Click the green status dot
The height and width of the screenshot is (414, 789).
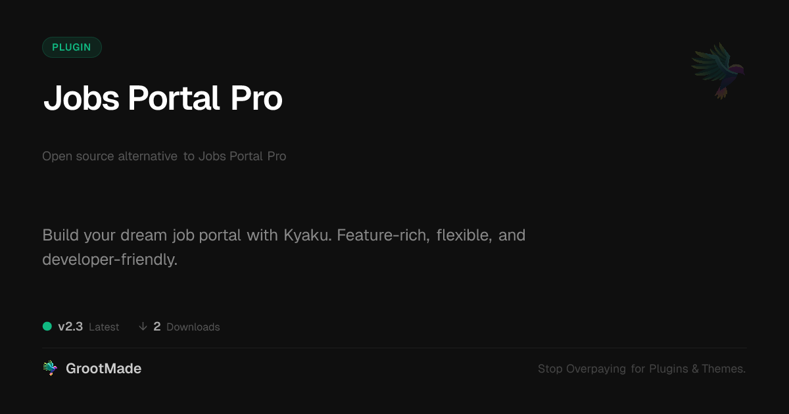click(x=47, y=326)
